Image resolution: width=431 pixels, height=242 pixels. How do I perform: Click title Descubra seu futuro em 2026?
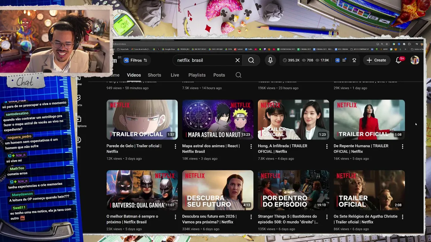point(209,219)
